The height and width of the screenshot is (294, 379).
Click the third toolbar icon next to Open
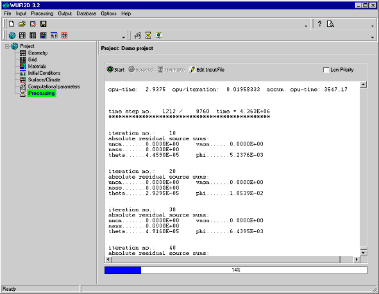pos(33,24)
